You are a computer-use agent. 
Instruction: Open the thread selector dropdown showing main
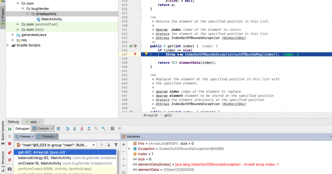pos(56,145)
